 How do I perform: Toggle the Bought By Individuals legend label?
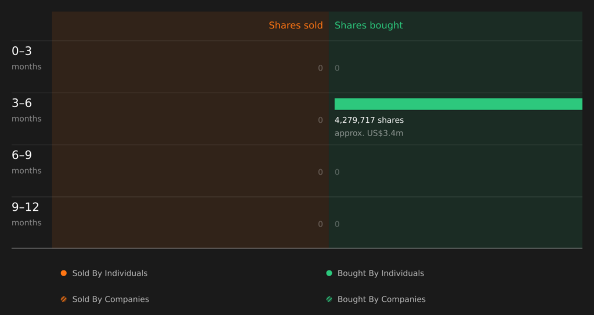[x=381, y=273]
